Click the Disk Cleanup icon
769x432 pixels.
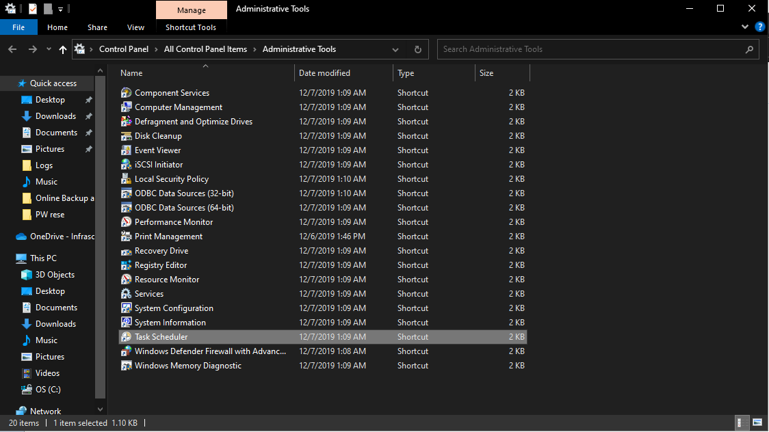[126, 135]
